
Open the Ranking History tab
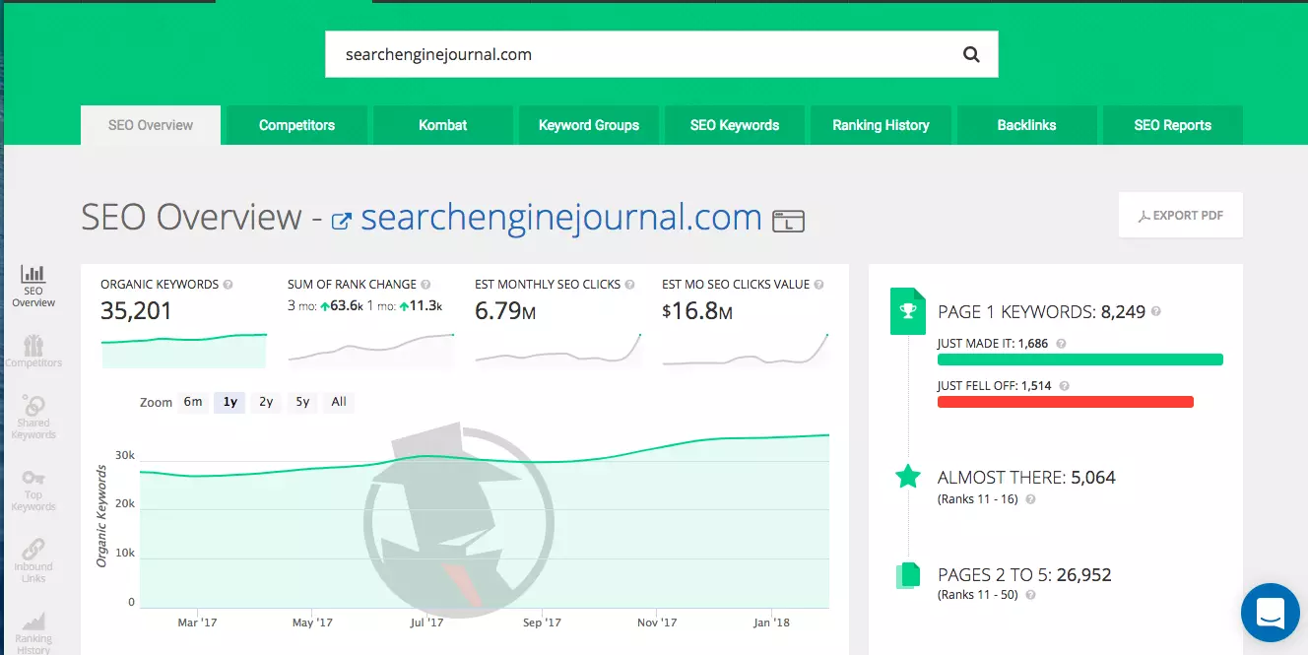tap(881, 125)
